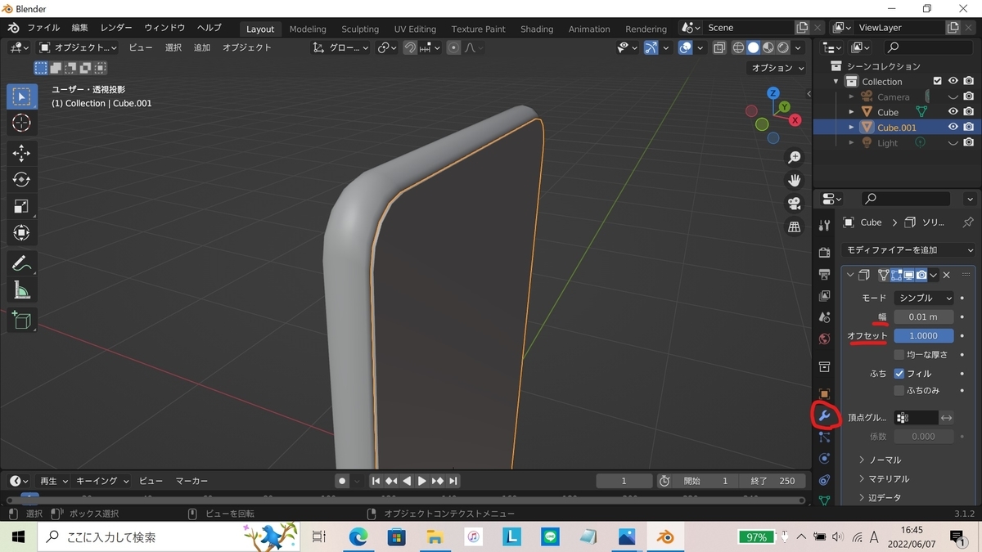
Task: Open the Object properties orange square tab
Action: click(x=824, y=394)
